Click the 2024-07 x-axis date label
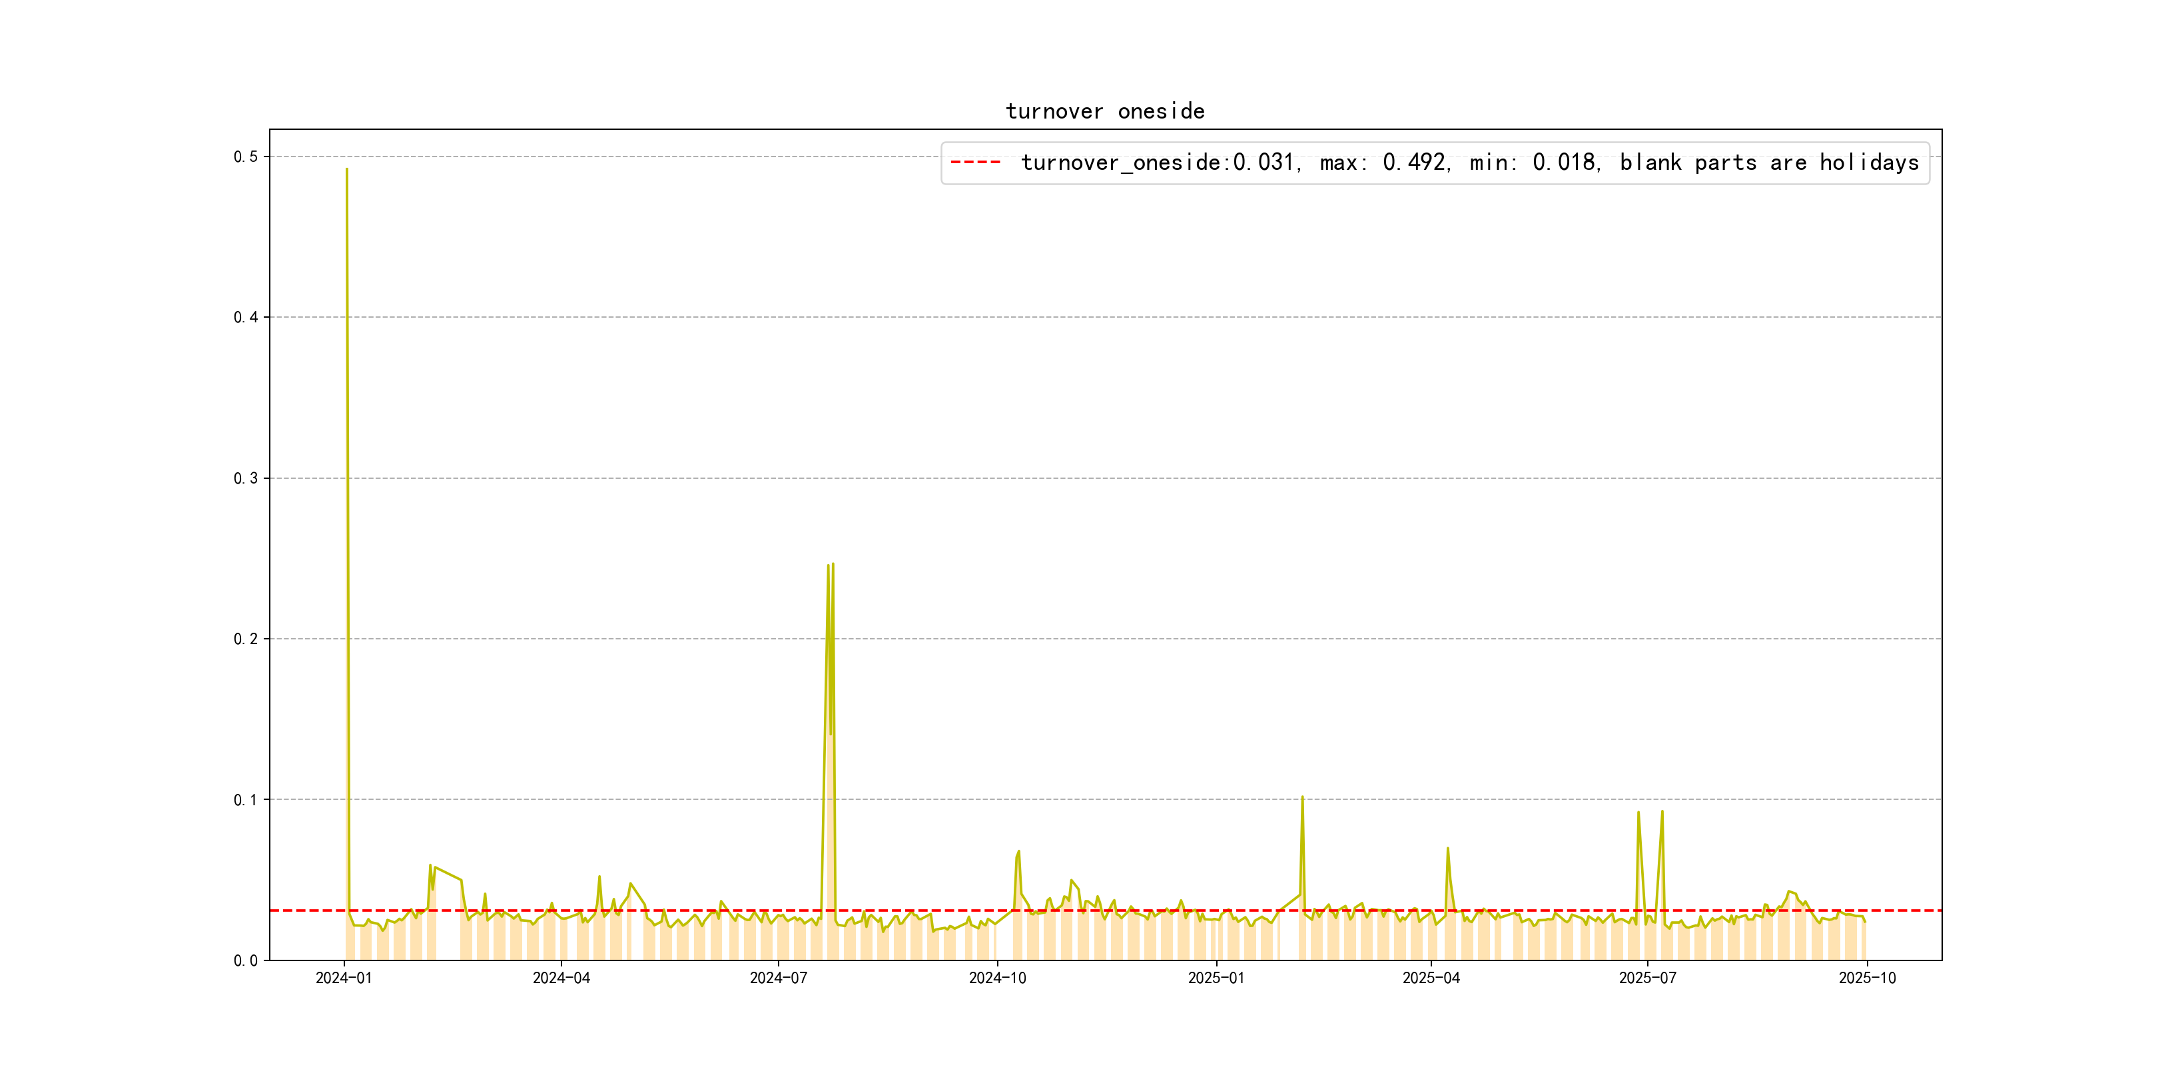 pyautogui.click(x=778, y=978)
